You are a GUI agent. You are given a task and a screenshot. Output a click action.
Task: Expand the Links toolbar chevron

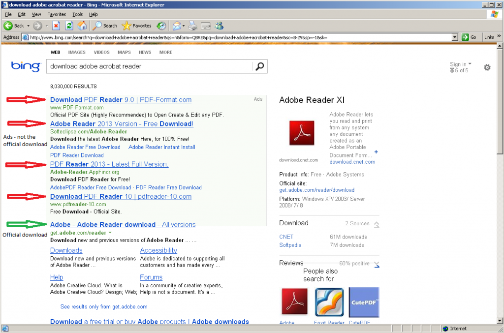499,36
